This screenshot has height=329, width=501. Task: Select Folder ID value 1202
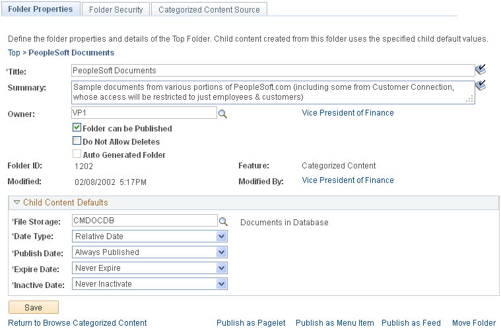point(84,166)
